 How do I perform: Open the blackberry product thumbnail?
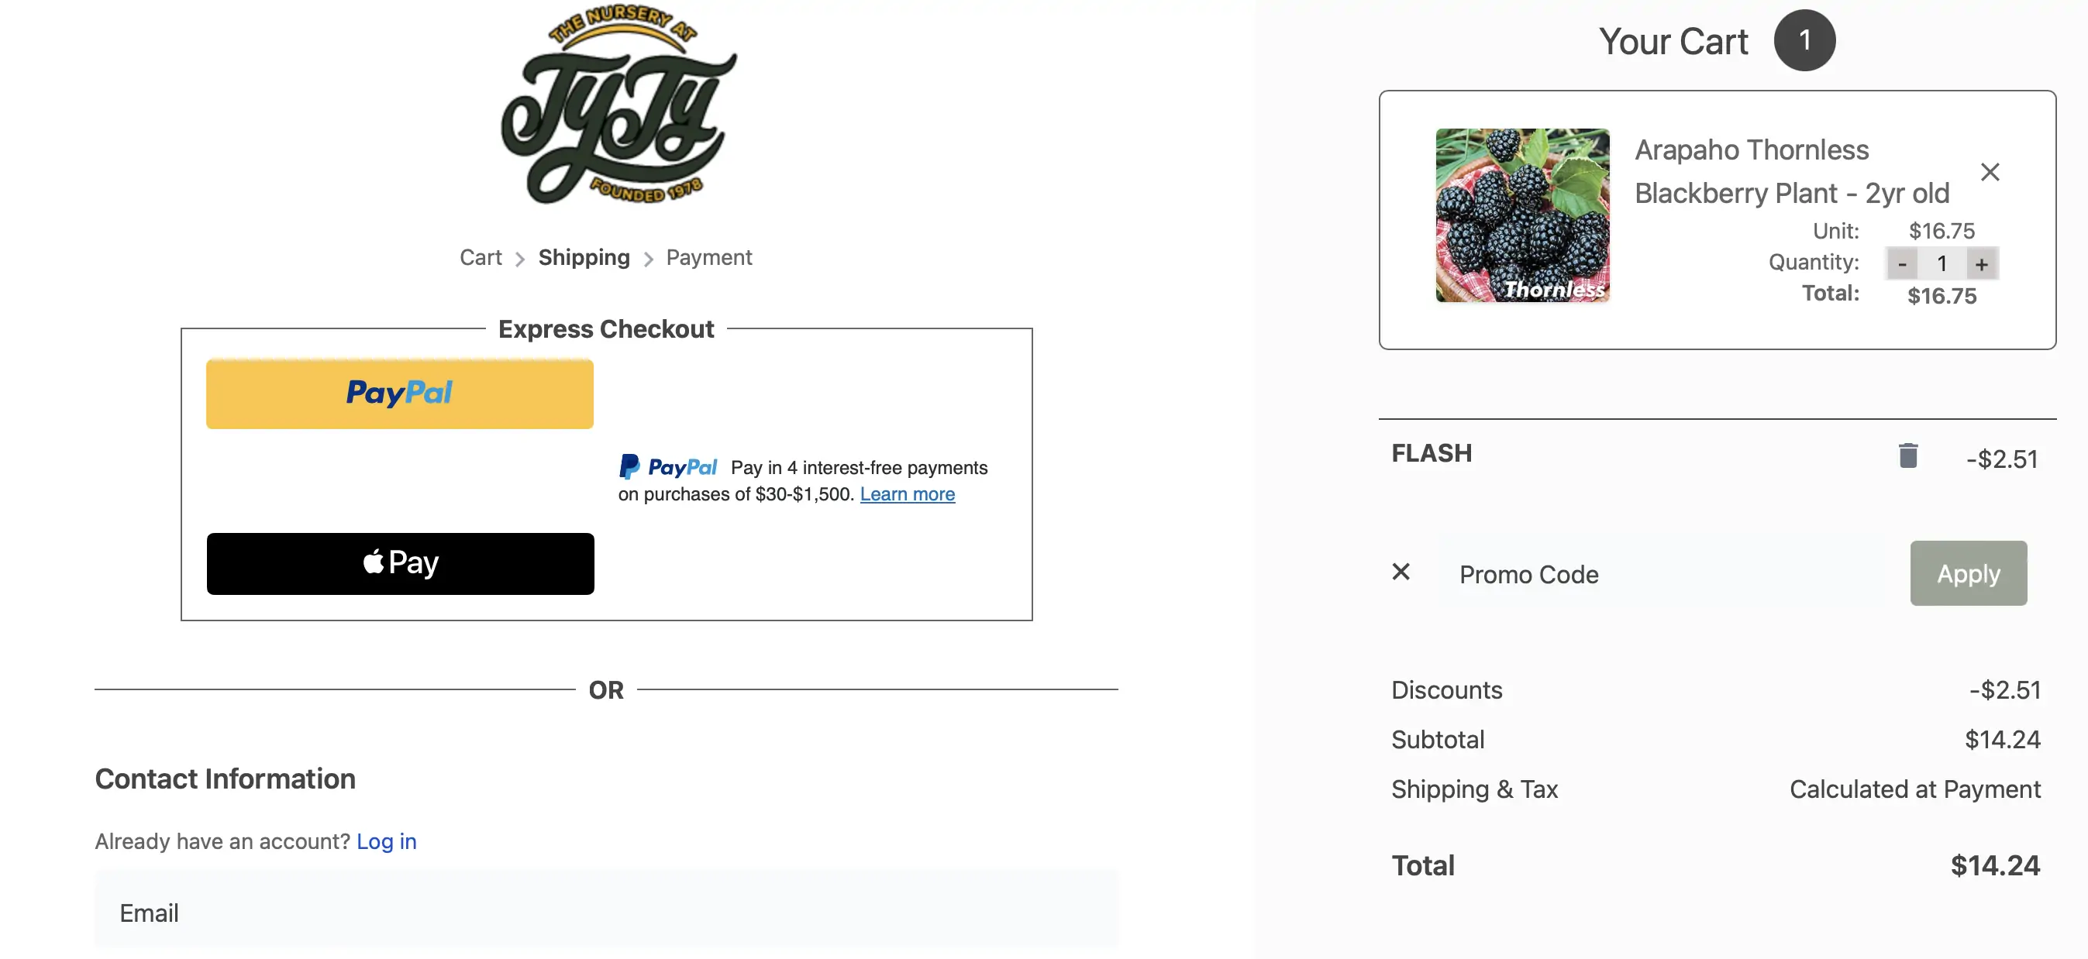1521,215
